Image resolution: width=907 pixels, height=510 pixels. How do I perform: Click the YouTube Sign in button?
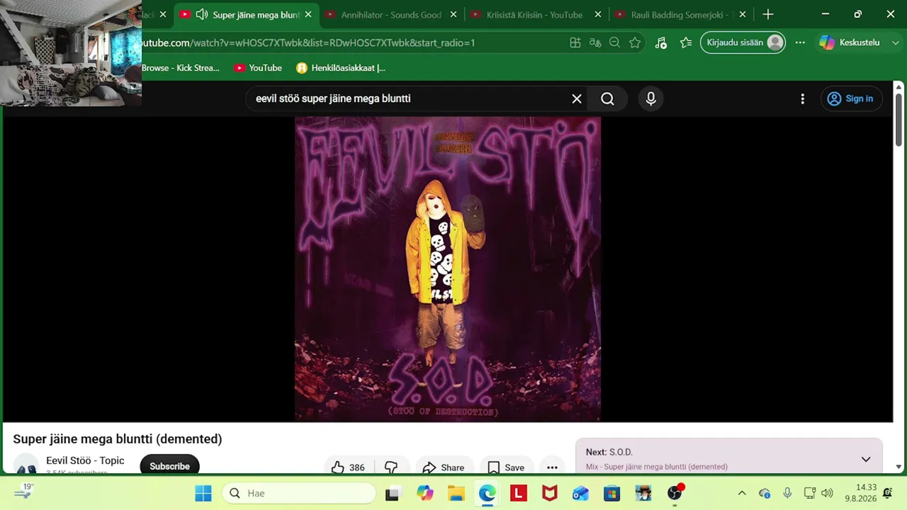851,99
